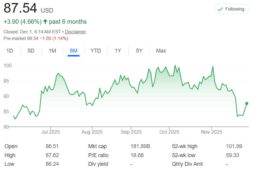Open the Disclaimer link
Image resolution: width=253 pixels, height=170 pixels.
tap(75, 32)
